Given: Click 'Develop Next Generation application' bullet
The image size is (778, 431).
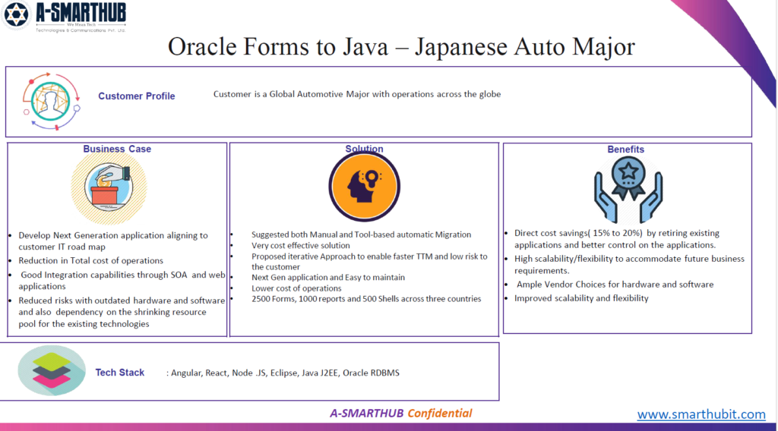Looking at the screenshot, I should tap(113, 241).
